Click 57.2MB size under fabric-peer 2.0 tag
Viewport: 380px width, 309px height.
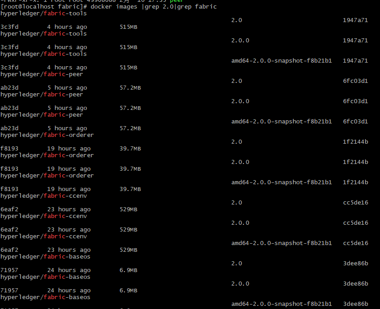coord(130,88)
